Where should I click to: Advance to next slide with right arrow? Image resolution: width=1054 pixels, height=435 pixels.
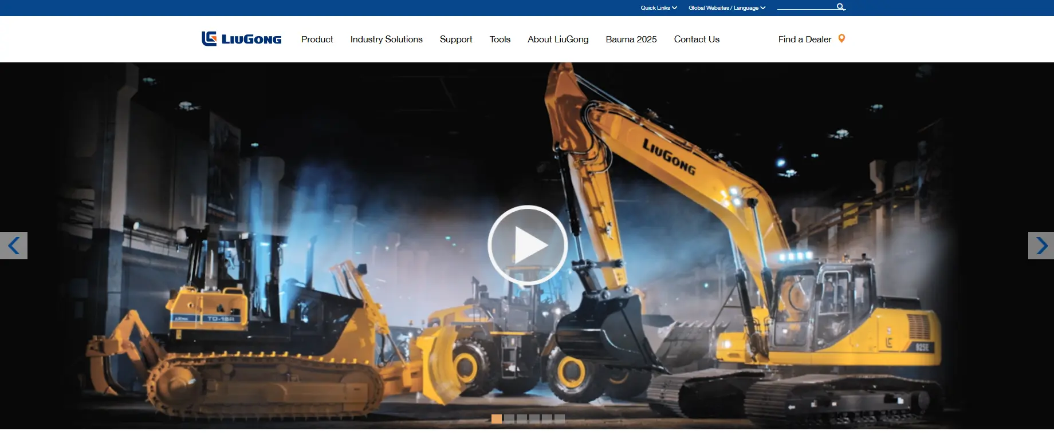pos(1041,246)
